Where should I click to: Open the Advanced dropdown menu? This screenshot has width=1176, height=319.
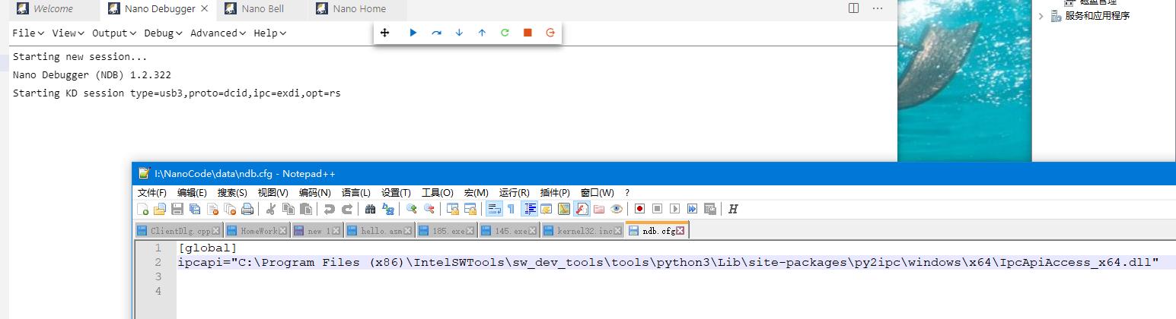point(218,33)
